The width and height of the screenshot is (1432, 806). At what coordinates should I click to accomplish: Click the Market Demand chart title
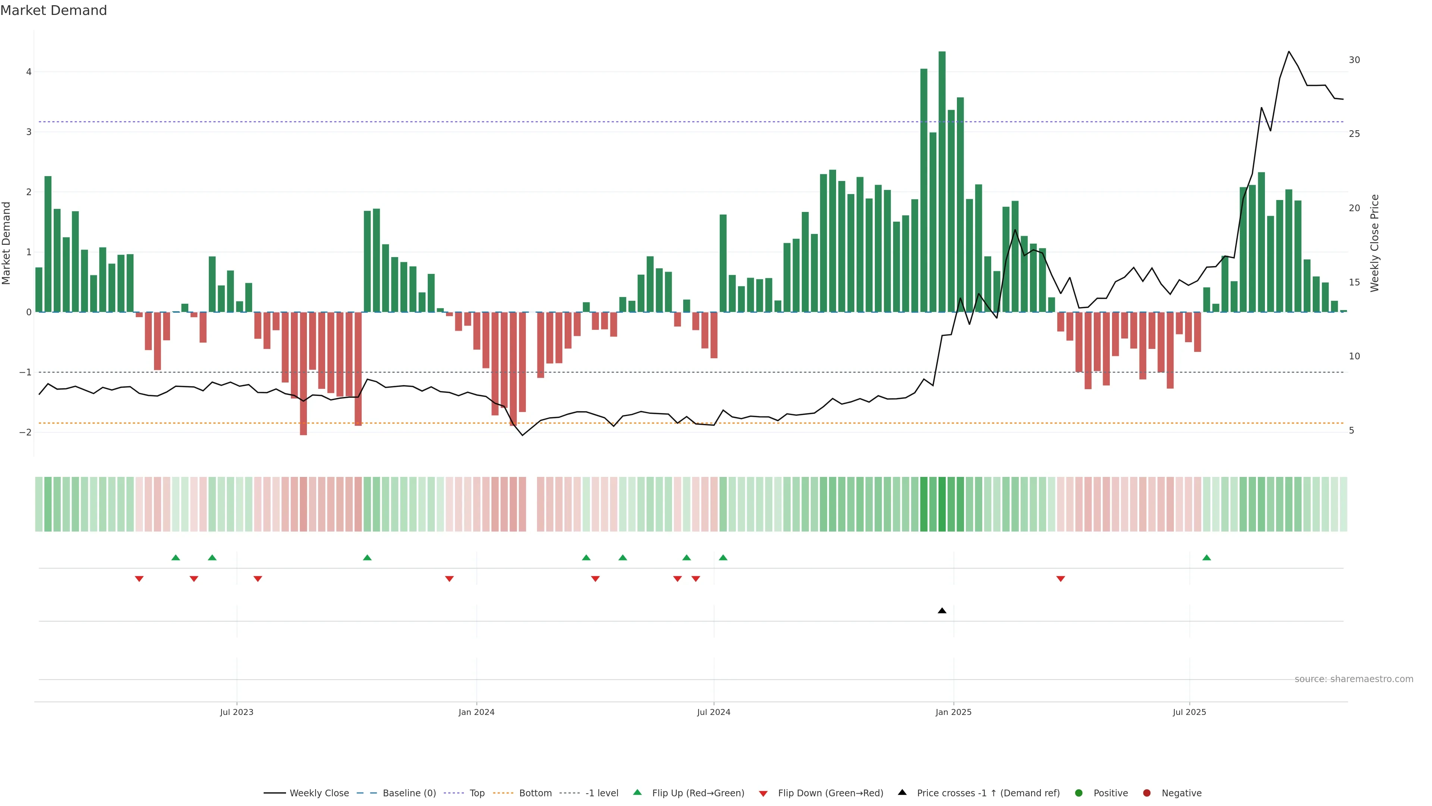tap(53, 10)
